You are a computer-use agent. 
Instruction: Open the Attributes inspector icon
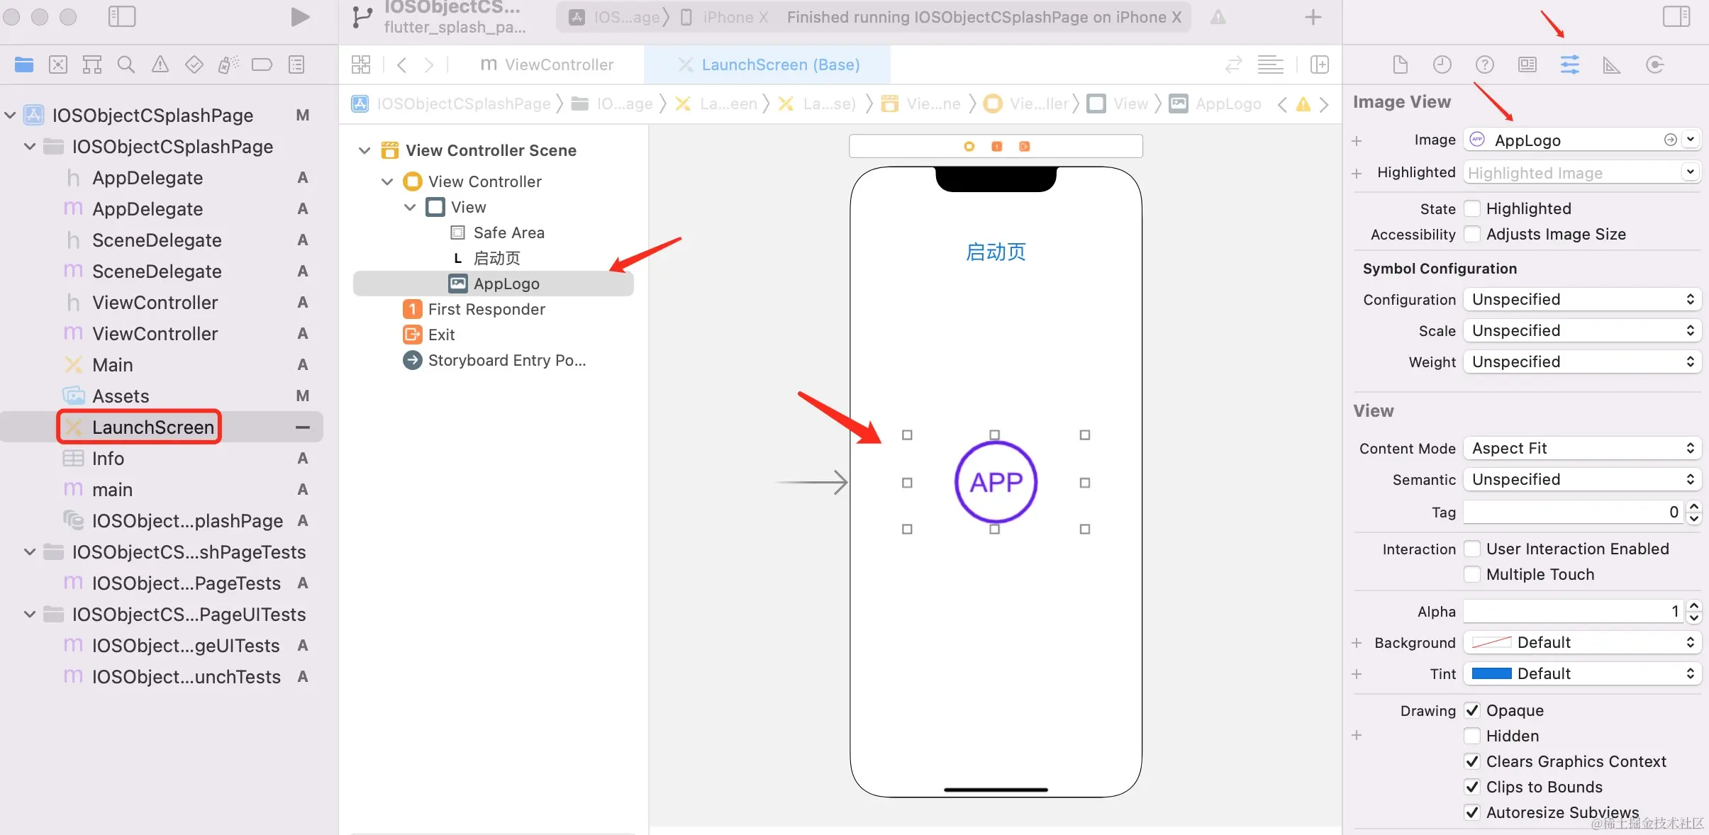pyautogui.click(x=1569, y=65)
